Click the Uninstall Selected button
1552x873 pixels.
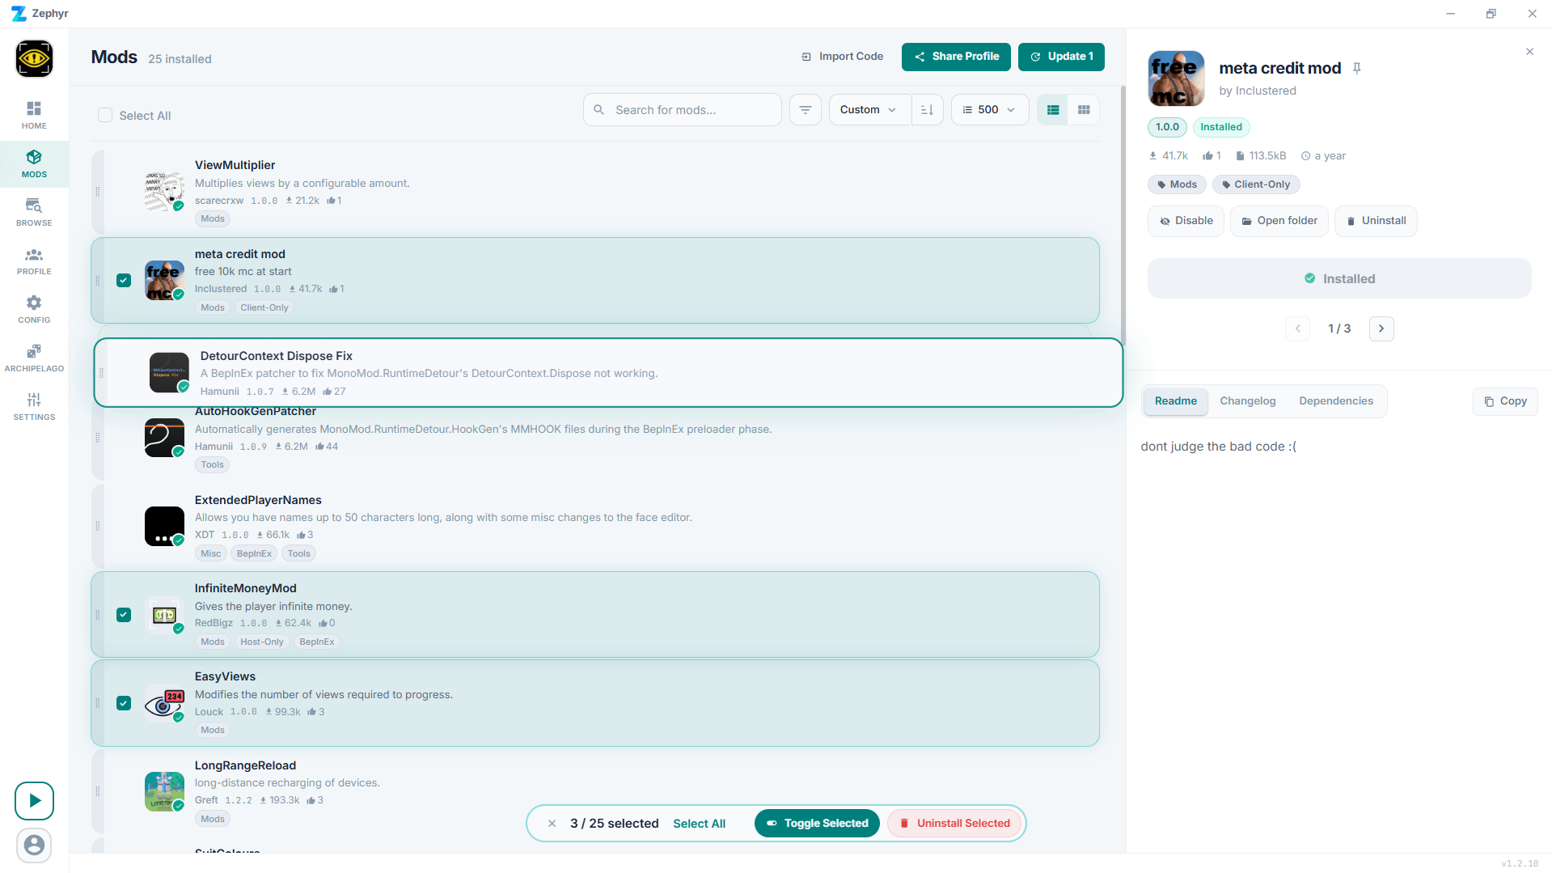click(x=954, y=824)
